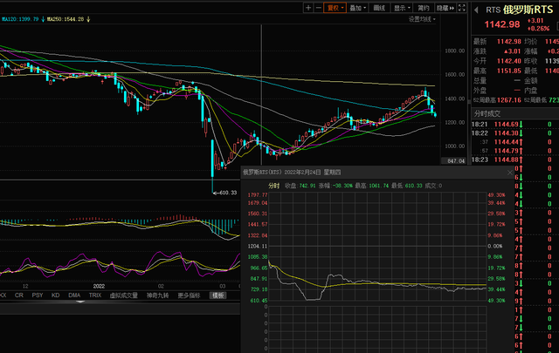Select the 虚拟成交量 indicator tab
Image resolution: width=559 pixels, height=353 pixels.
(x=123, y=295)
